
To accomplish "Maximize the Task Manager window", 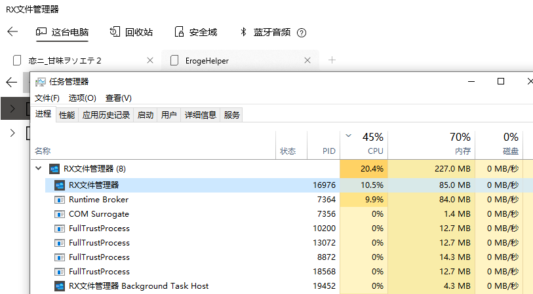I will pos(500,81).
